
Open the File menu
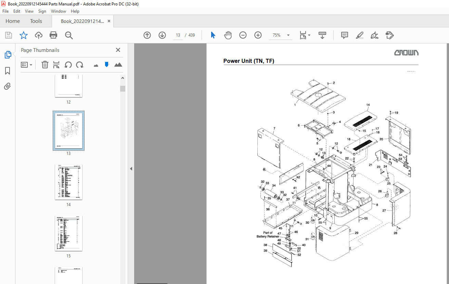[x=5, y=11]
